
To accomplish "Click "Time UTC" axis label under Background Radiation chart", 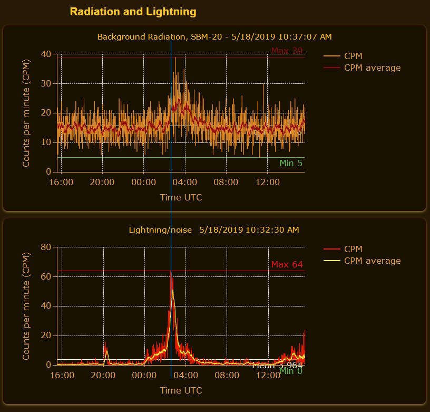I will [181, 197].
